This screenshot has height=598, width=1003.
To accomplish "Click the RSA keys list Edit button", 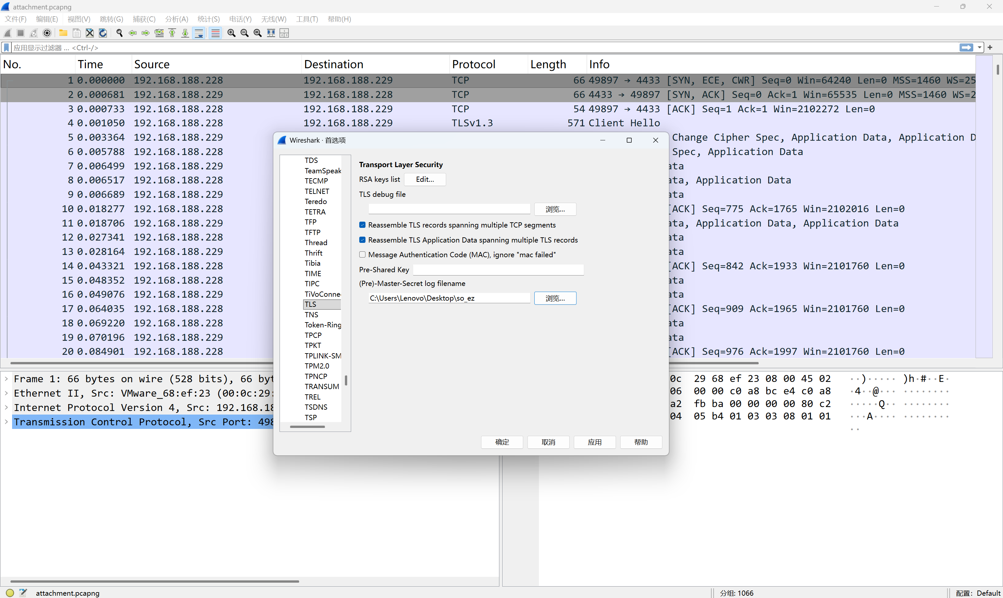I will pyautogui.click(x=425, y=179).
